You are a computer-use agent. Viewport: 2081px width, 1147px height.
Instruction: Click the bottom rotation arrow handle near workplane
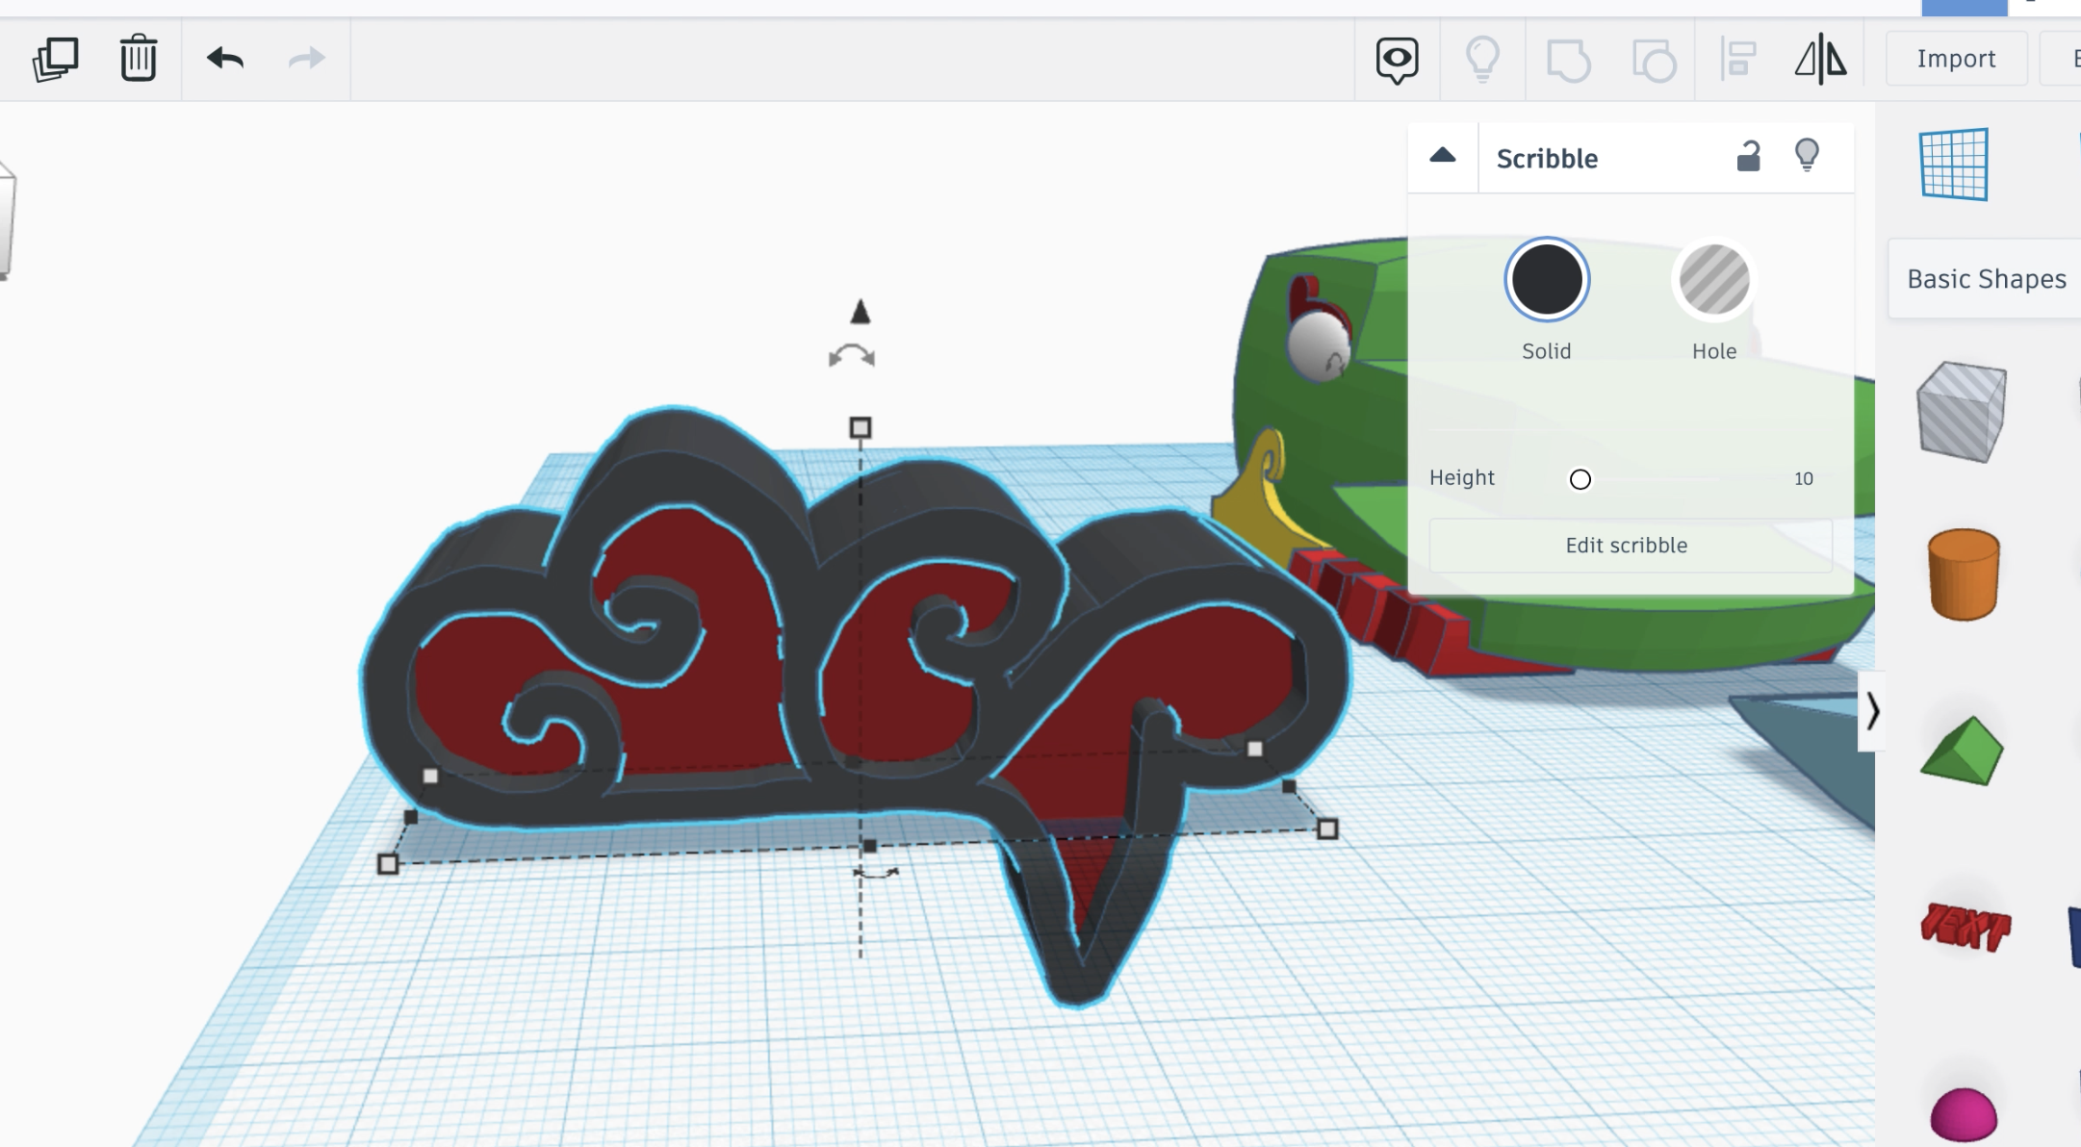876,873
